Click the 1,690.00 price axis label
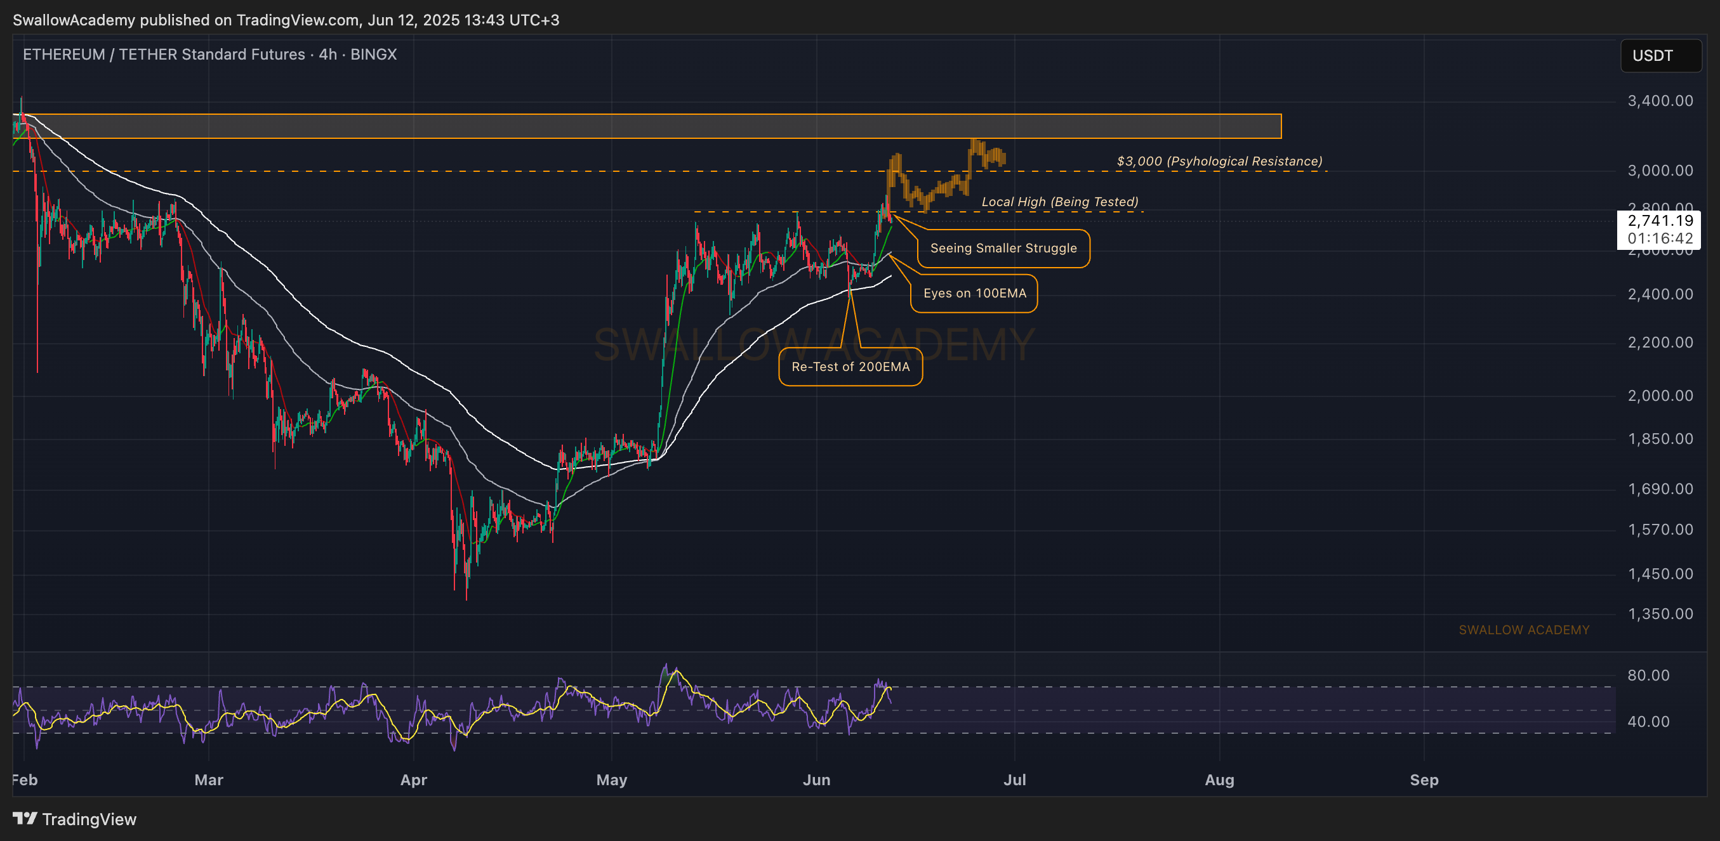The height and width of the screenshot is (841, 1720). point(1660,489)
